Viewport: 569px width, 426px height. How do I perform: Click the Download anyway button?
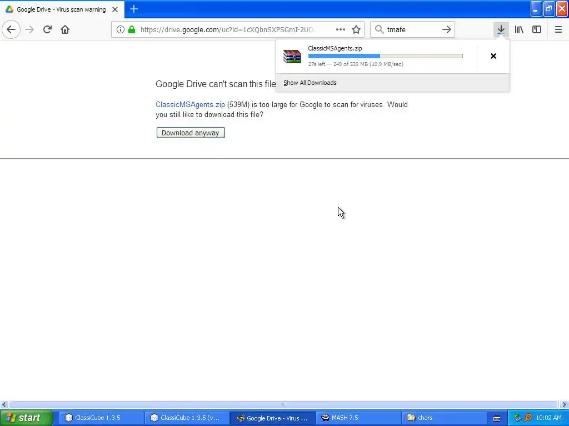(191, 133)
